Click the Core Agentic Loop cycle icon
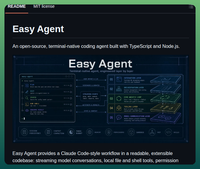Screen dimensions: 200x169 pos(119,98)
